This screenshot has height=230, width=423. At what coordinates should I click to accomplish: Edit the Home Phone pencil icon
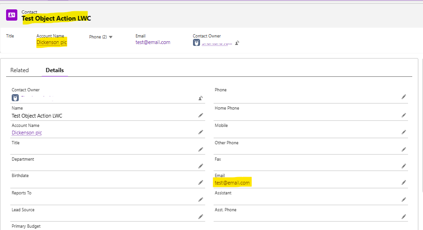point(404,115)
